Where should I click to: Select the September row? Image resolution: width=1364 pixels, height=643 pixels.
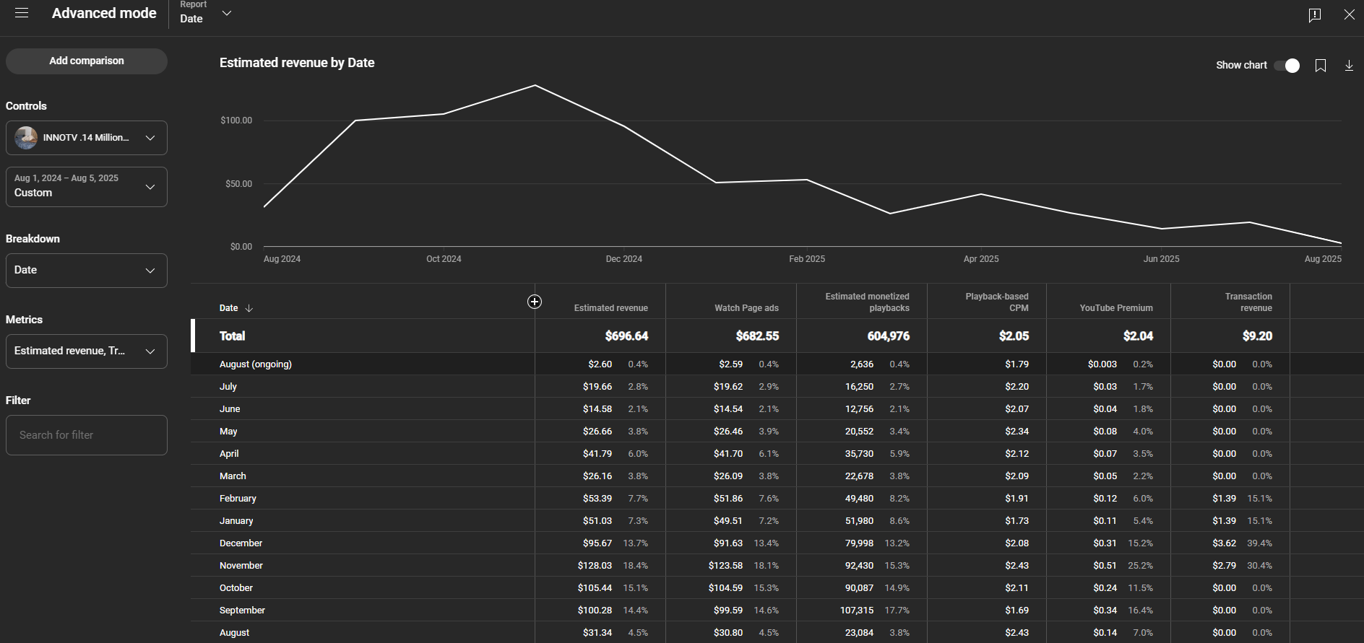pyautogui.click(x=777, y=611)
